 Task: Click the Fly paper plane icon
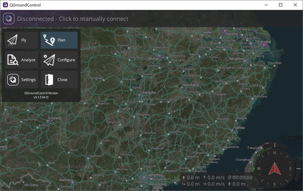12,40
